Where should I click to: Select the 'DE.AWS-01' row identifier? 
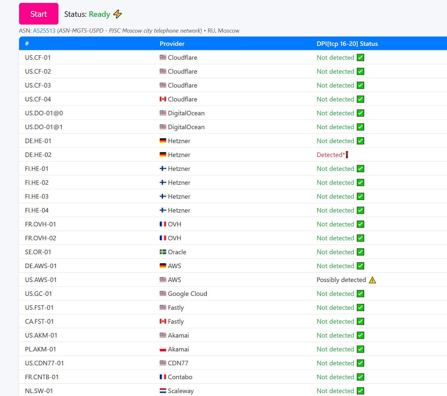pos(41,266)
